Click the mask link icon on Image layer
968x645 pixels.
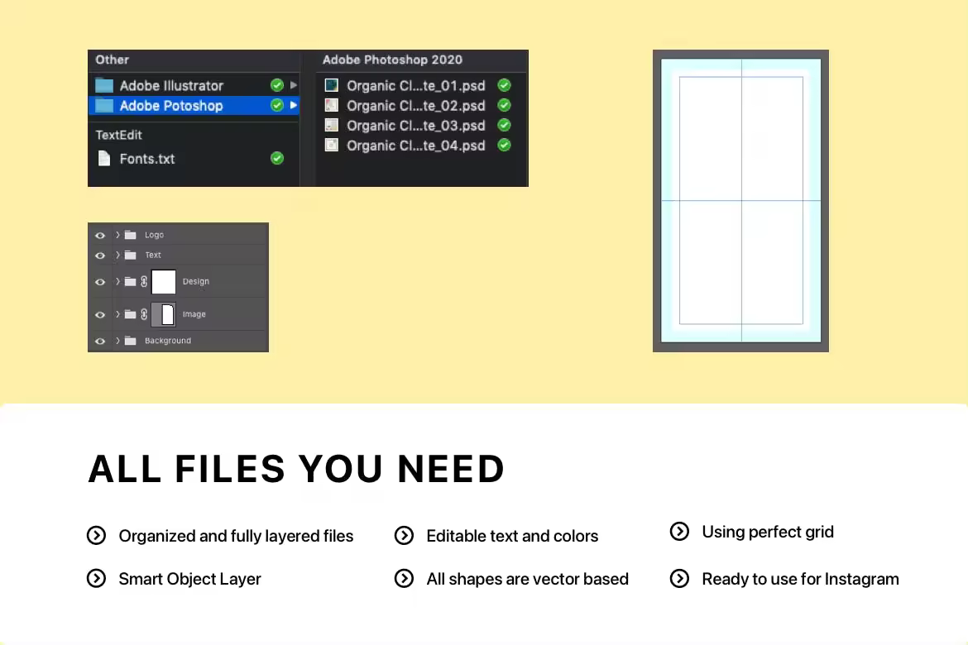coord(144,314)
